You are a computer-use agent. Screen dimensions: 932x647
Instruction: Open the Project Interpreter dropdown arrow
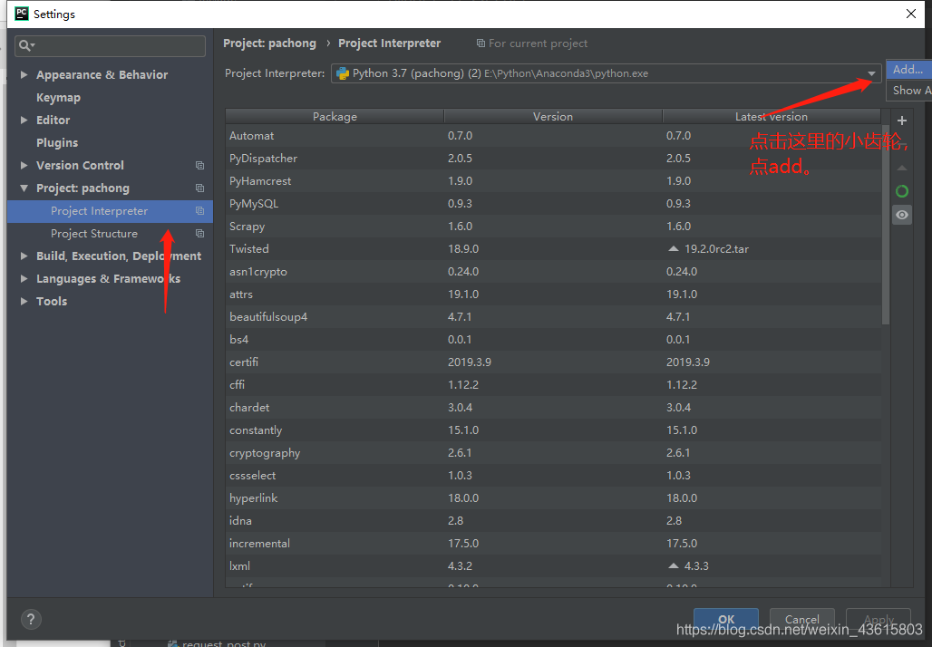(871, 73)
